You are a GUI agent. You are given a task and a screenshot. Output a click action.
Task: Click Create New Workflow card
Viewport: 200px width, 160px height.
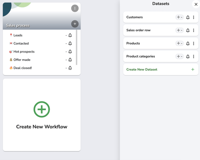point(42,115)
